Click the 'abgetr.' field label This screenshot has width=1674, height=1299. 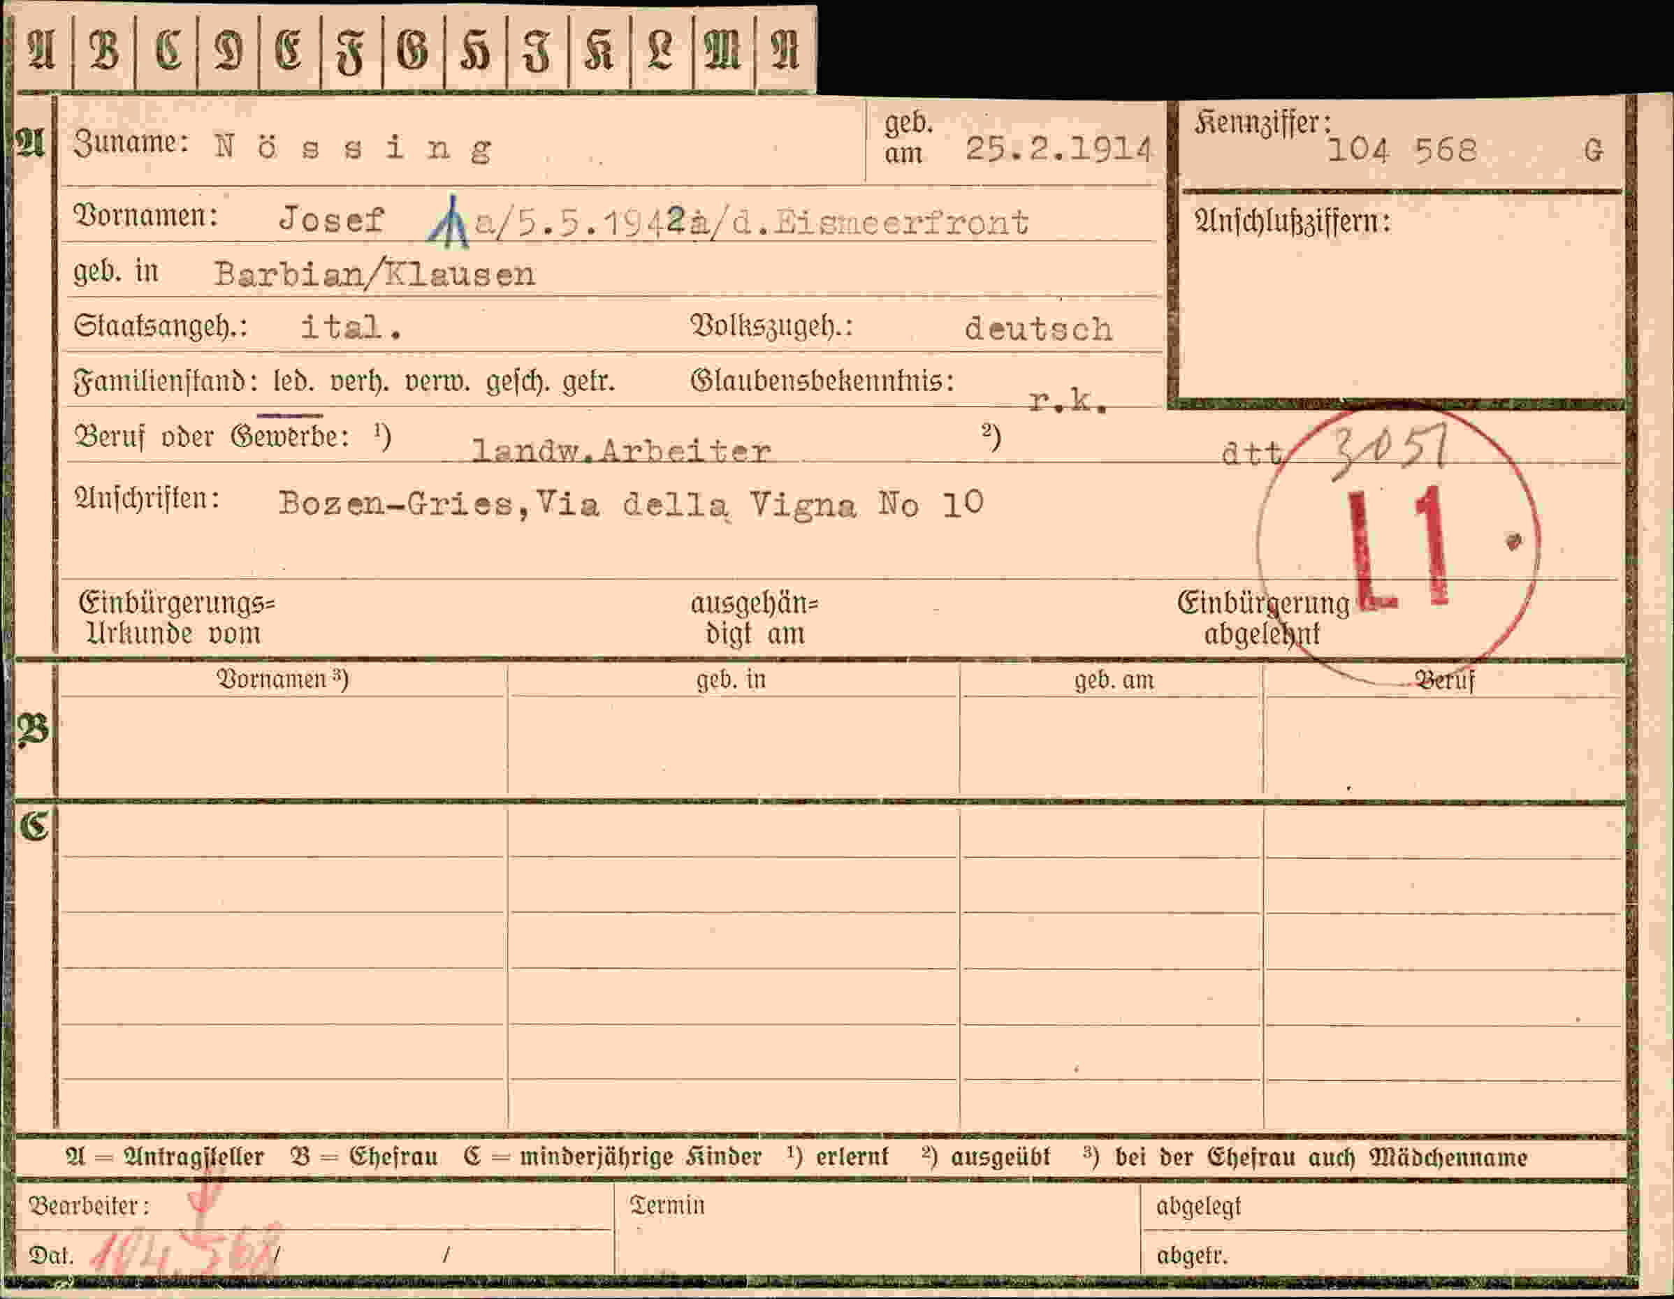(x=1192, y=1255)
